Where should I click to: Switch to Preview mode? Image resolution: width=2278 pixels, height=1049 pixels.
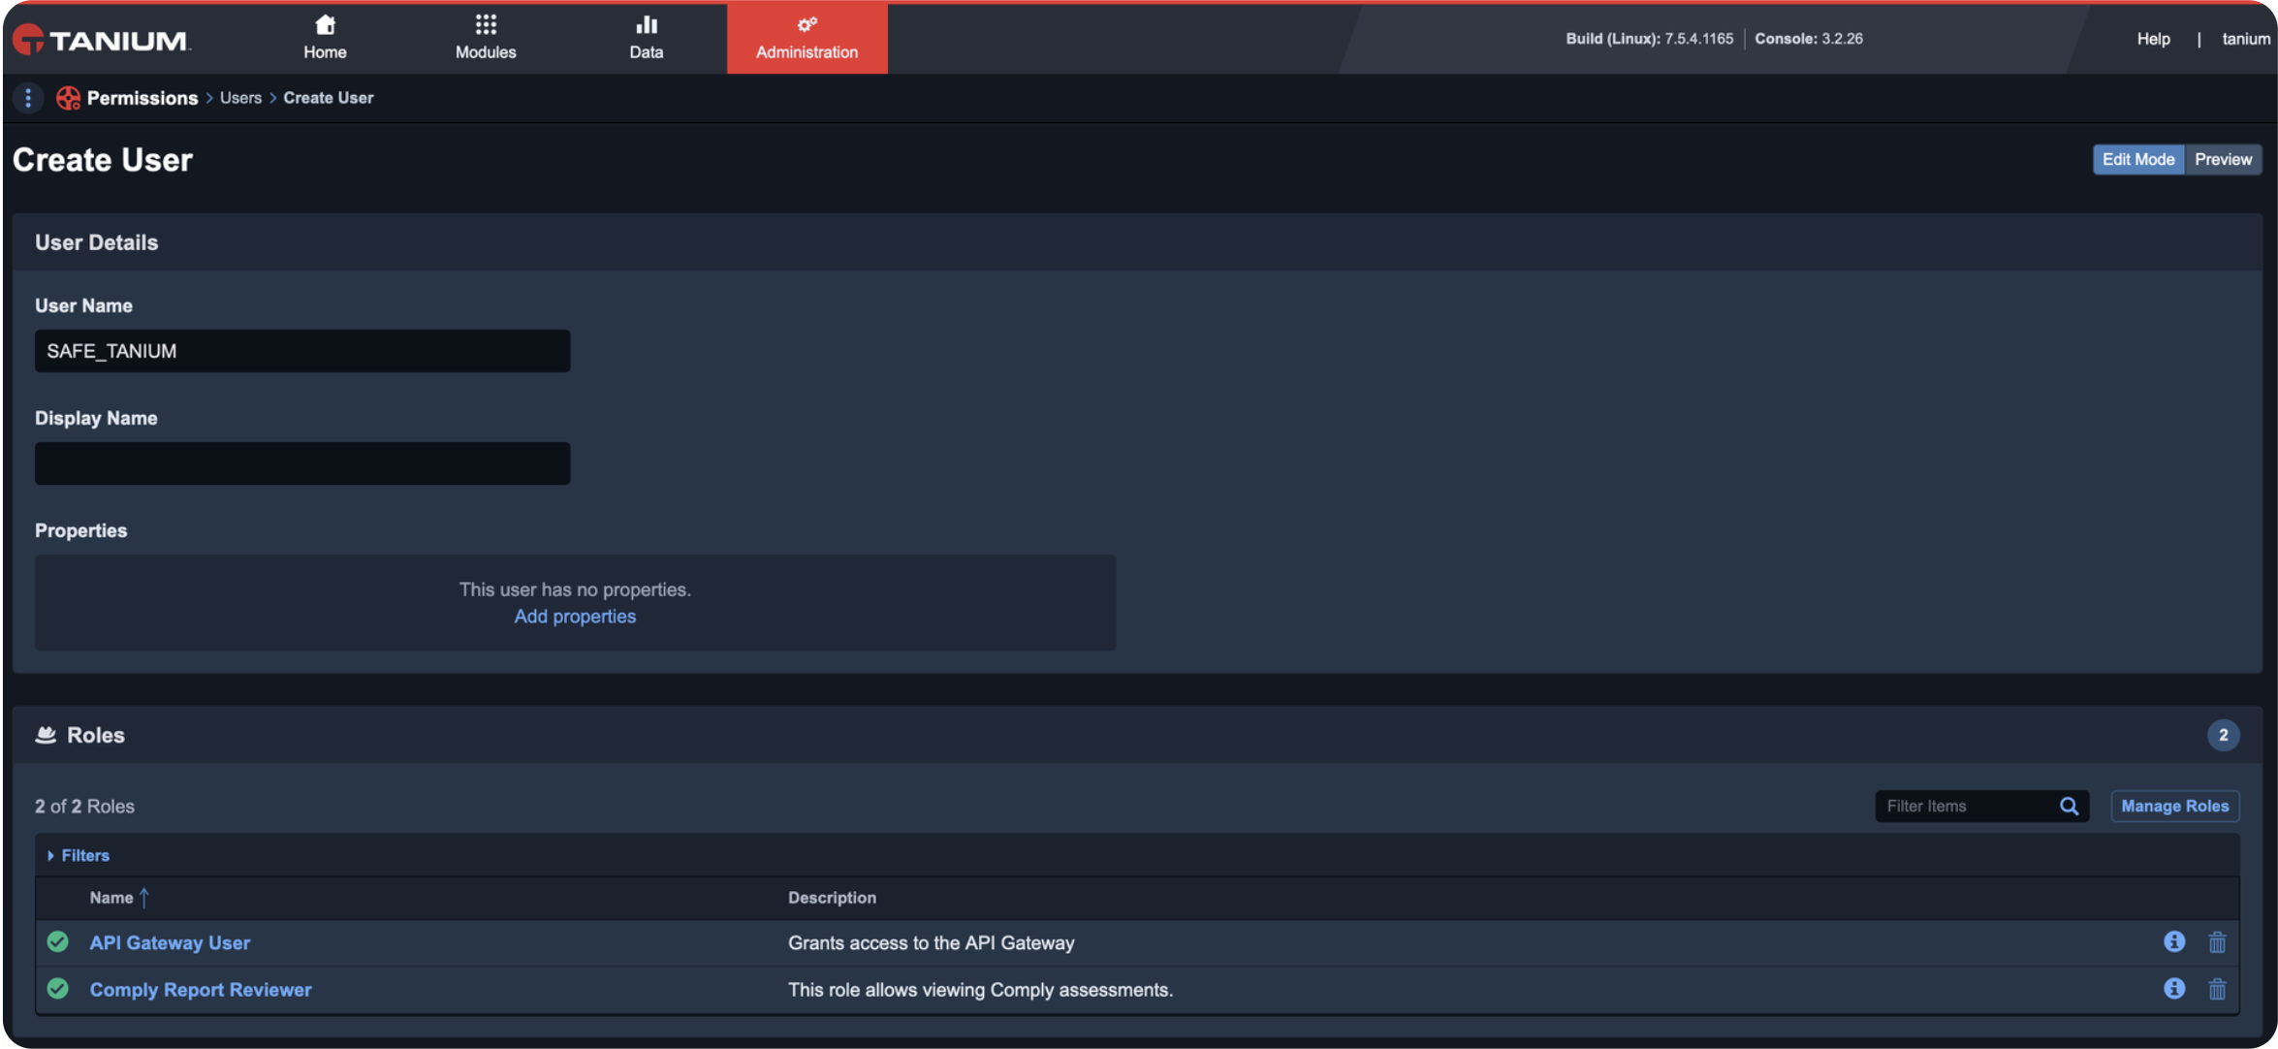tap(2223, 159)
